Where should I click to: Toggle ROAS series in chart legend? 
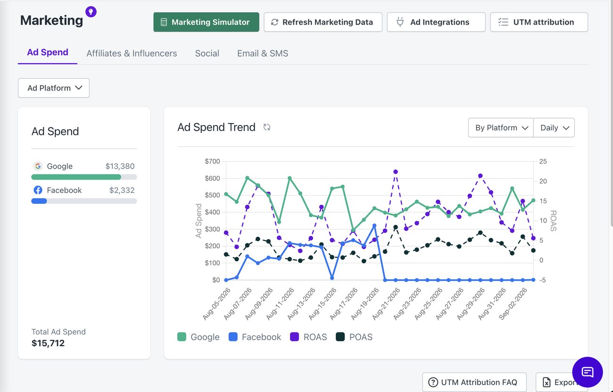pos(308,337)
